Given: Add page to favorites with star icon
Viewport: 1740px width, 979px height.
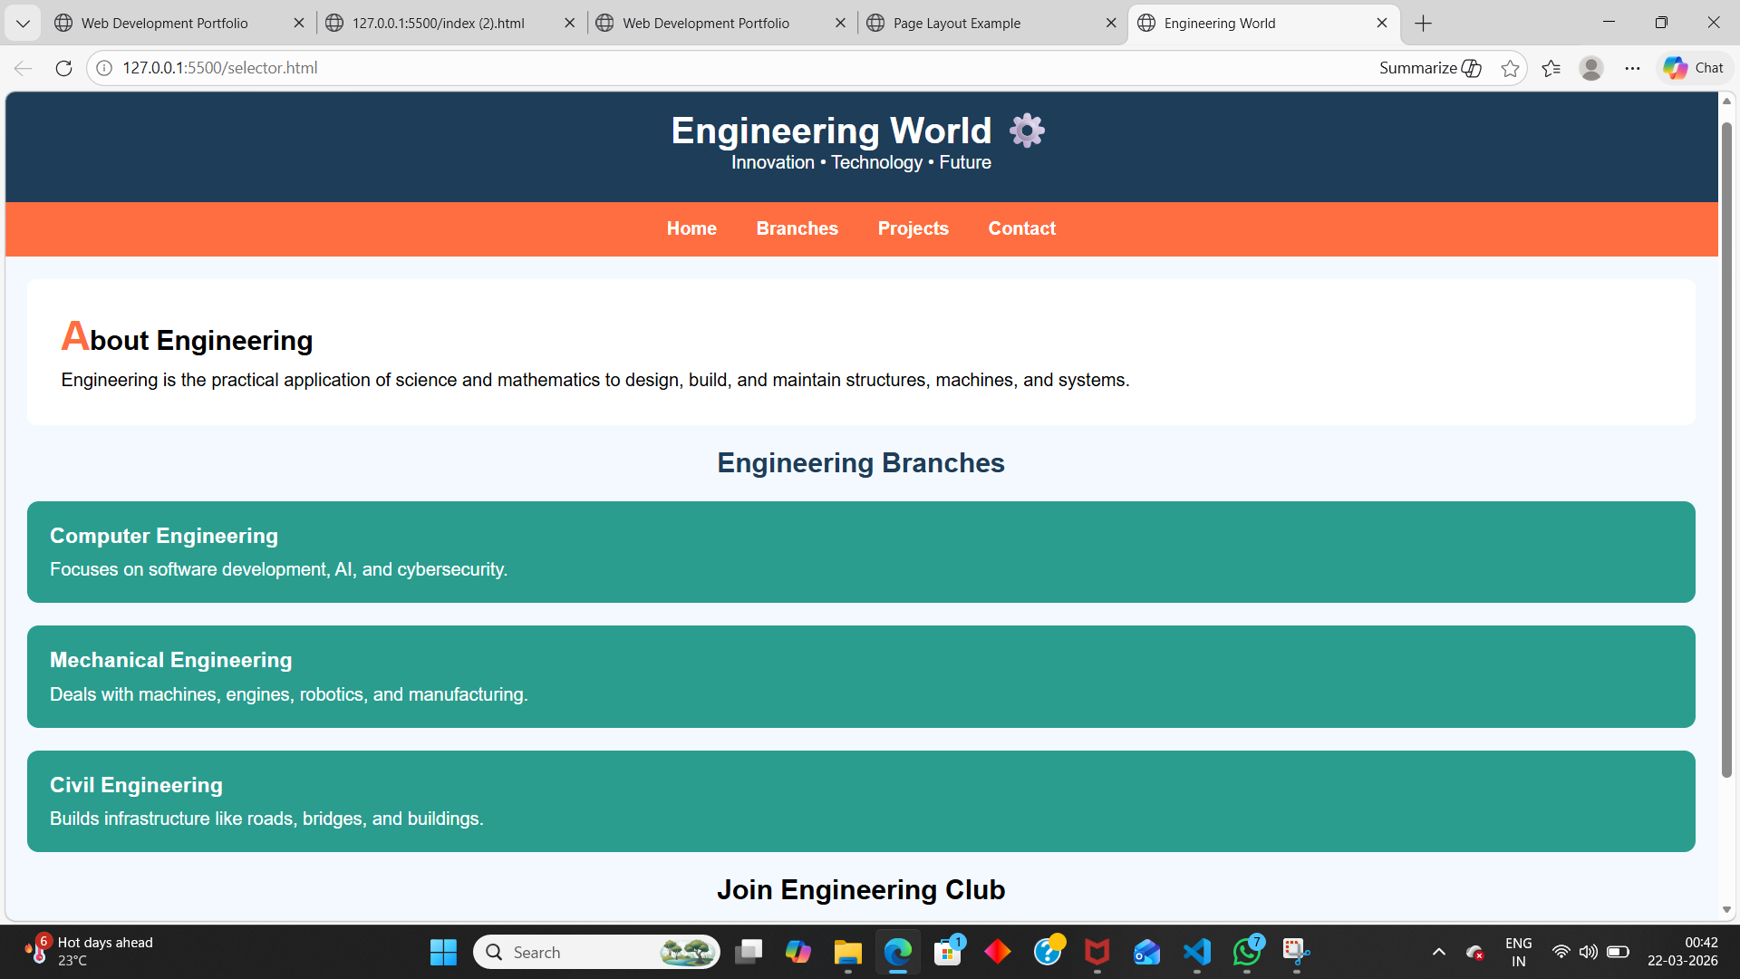Looking at the screenshot, I should click(1510, 68).
